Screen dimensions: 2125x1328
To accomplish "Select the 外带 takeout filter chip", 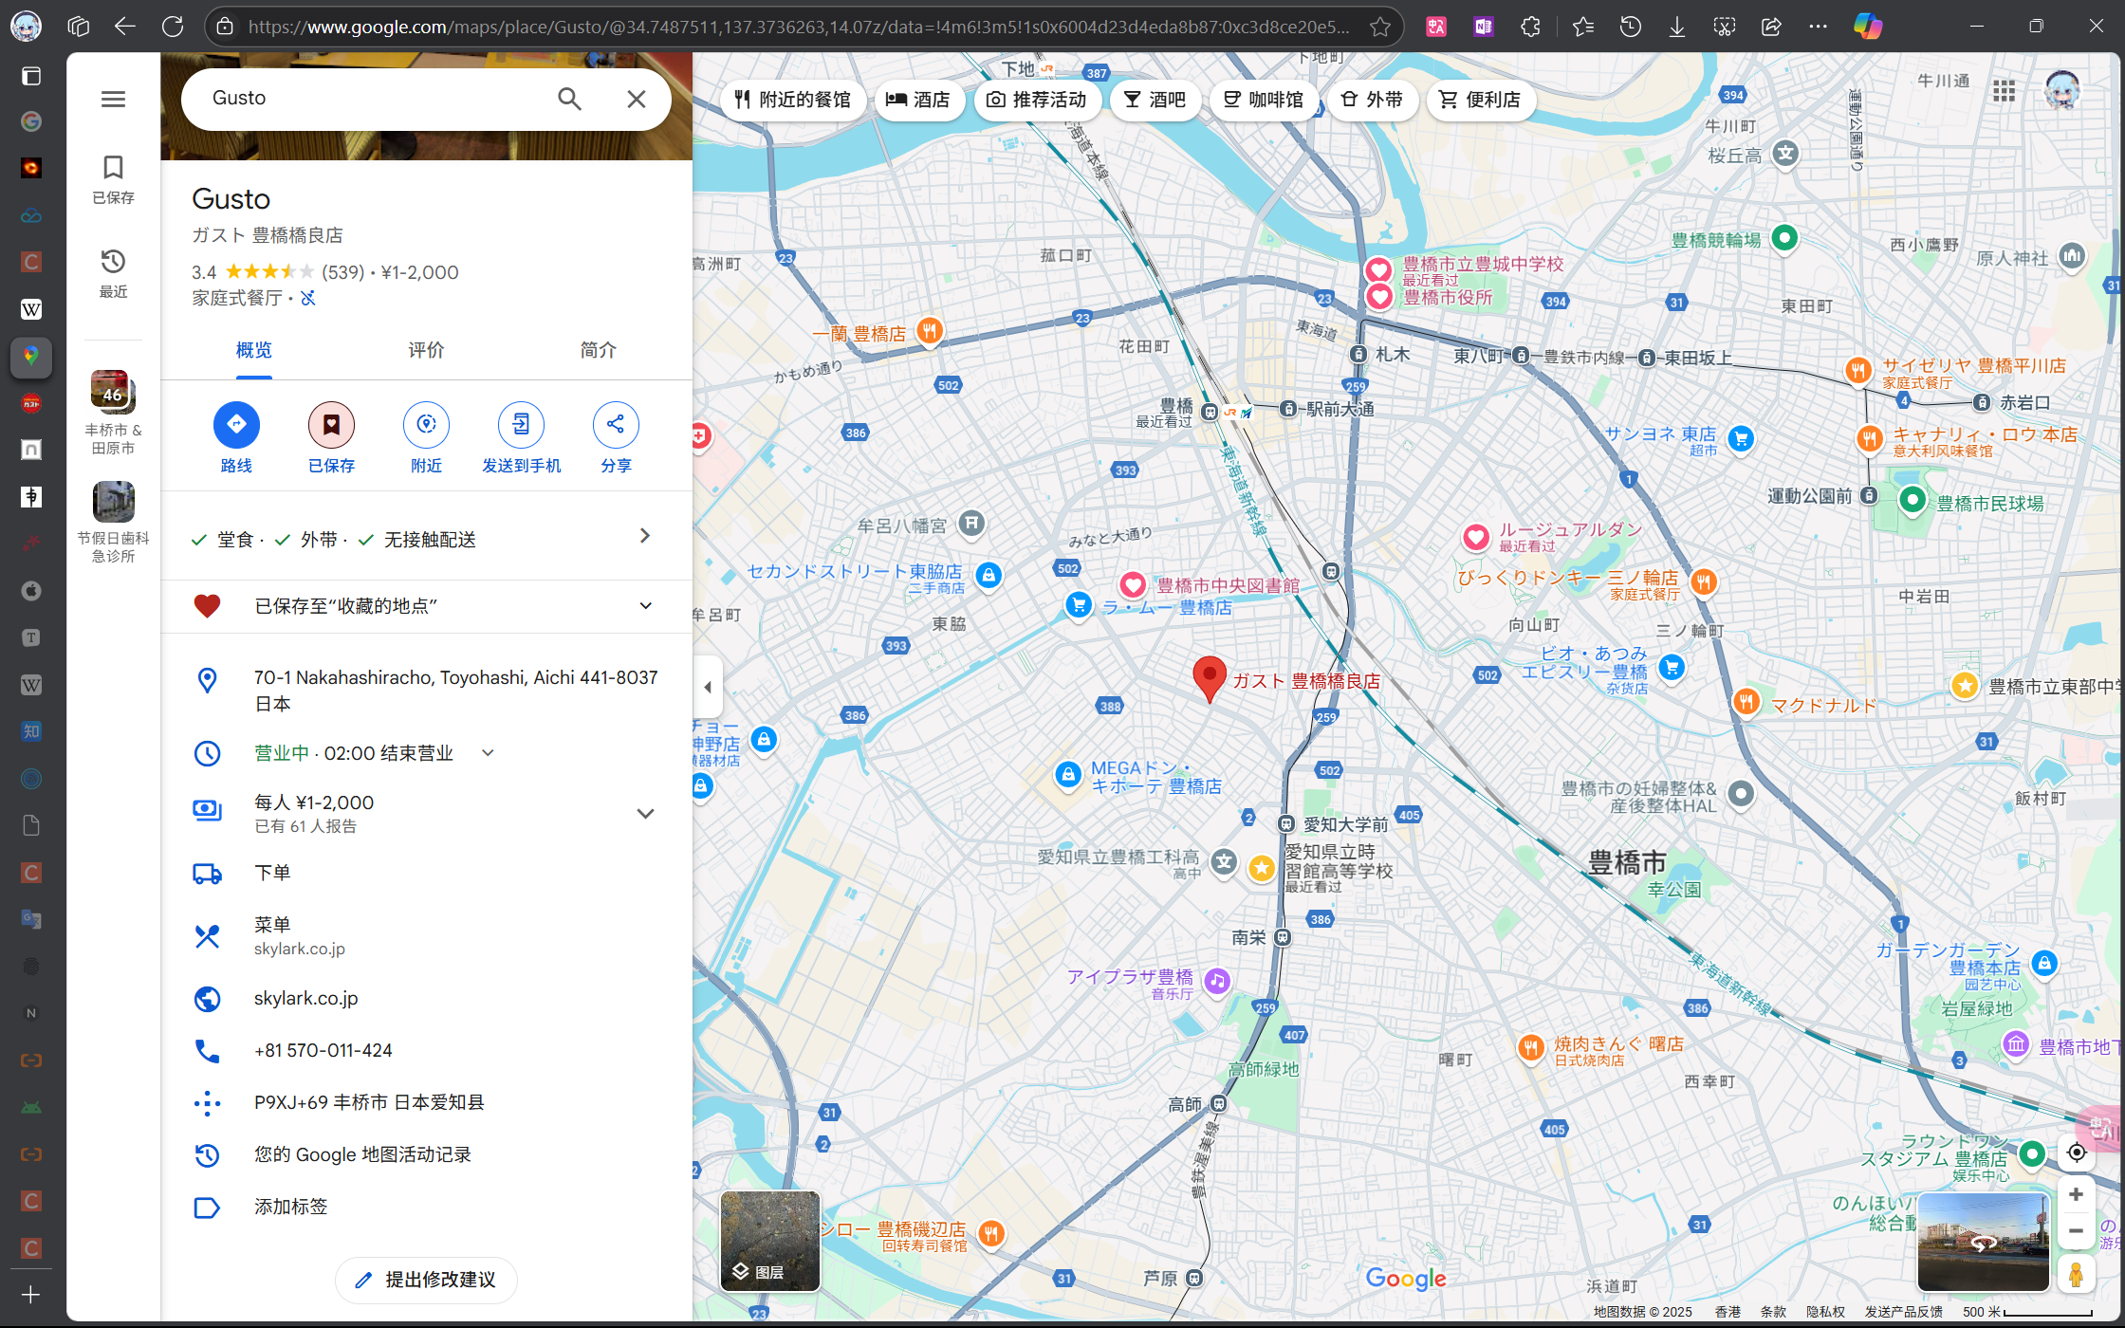I will (1372, 100).
